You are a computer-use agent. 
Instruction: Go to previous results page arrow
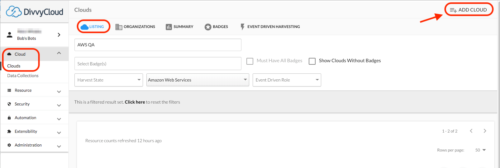click(471, 131)
